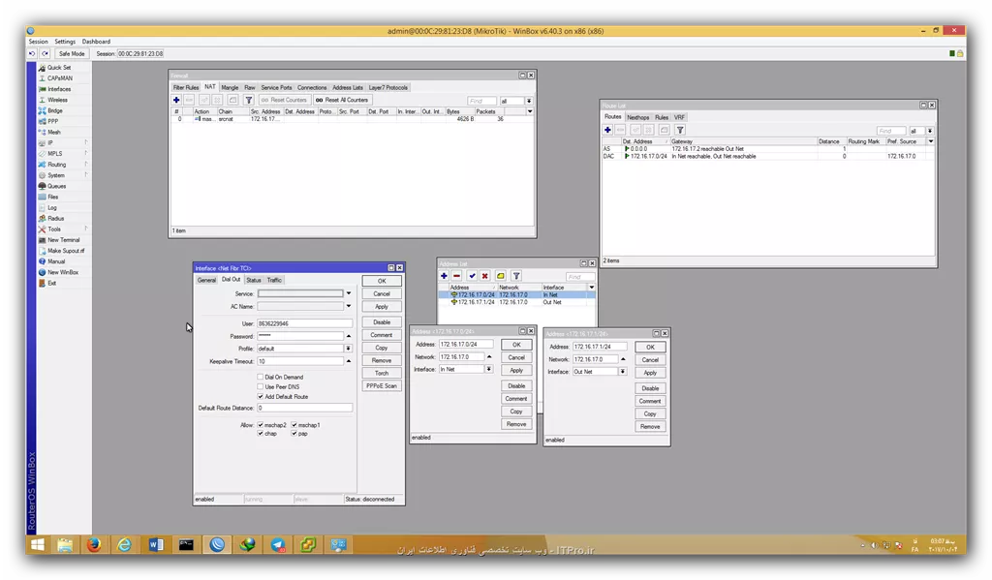Switch to Nexthops tab in Route List
992x580 pixels.
(637, 117)
